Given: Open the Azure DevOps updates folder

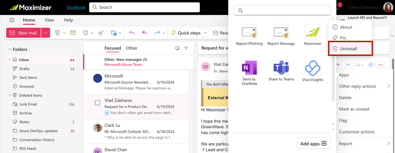Looking at the screenshot, I should (x=42, y=131).
